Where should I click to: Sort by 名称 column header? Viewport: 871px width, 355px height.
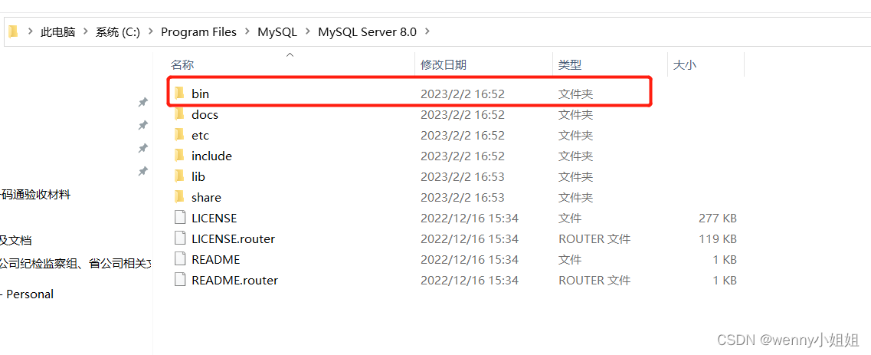[182, 65]
